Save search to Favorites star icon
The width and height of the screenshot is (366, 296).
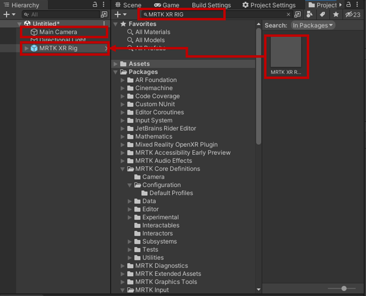336,15
